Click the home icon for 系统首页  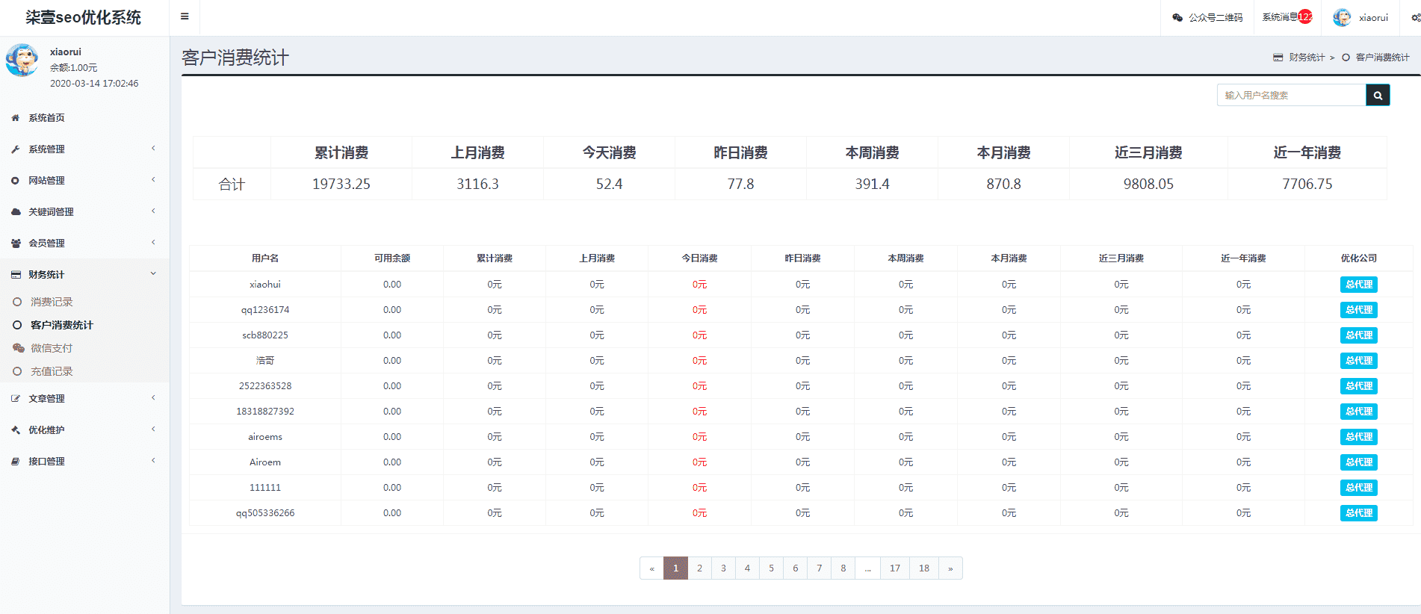coord(15,118)
